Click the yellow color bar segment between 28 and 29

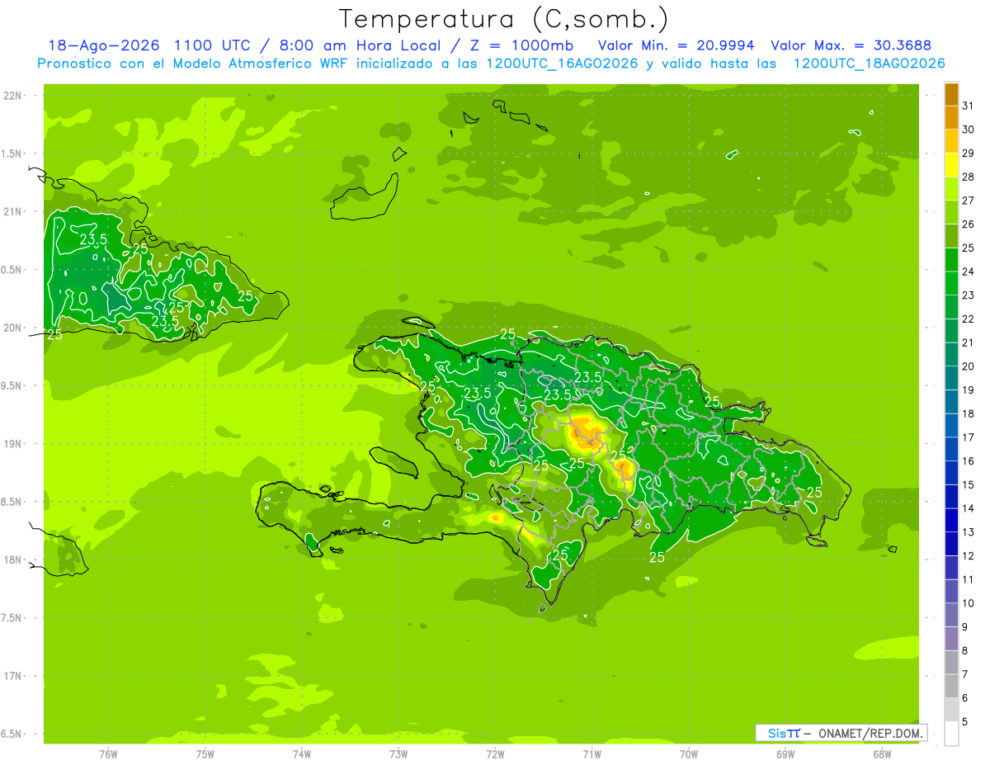[x=951, y=165]
